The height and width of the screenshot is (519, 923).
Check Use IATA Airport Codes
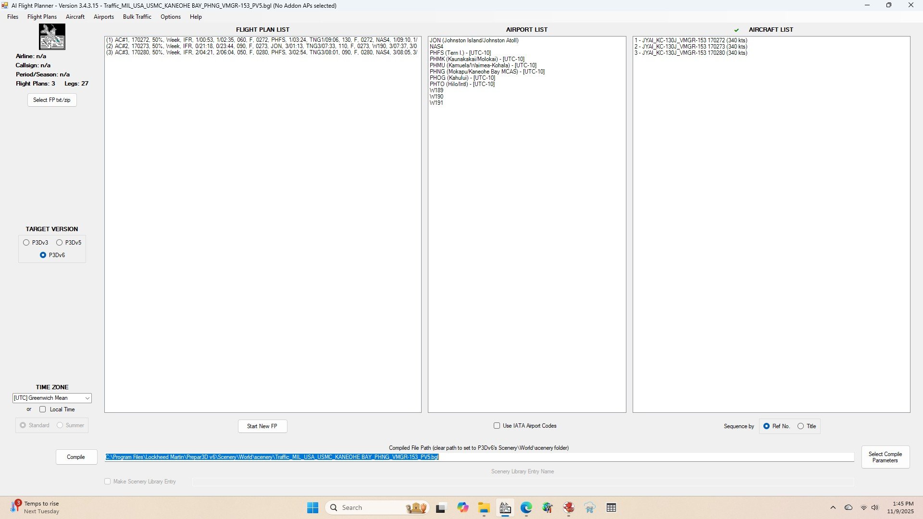tap(497, 426)
